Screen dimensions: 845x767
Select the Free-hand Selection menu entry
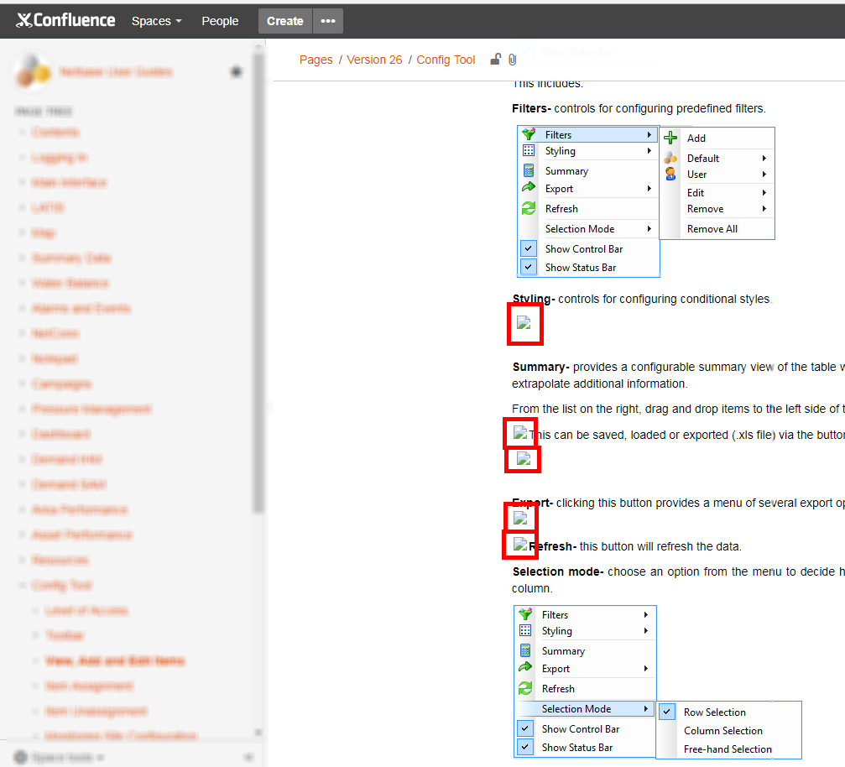click(728, 749)
